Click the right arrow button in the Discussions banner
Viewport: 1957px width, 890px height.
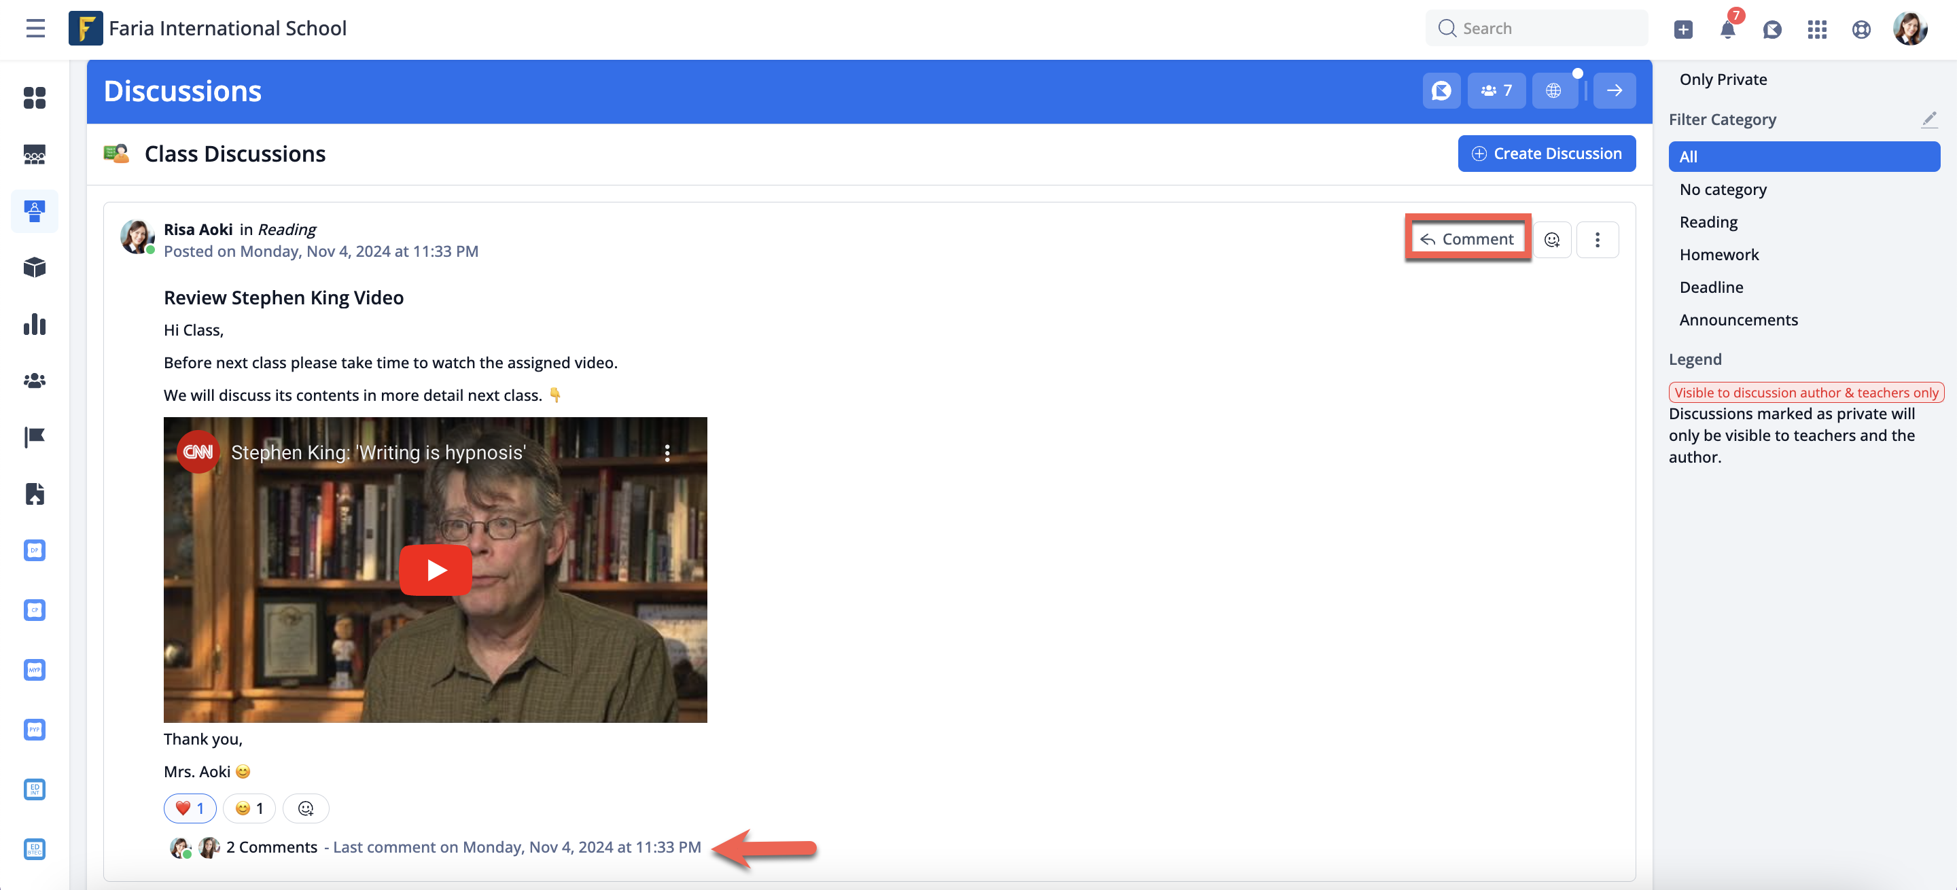point(1615,91)
